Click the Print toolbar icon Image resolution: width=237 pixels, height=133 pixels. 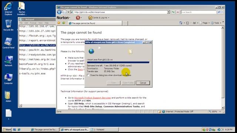click(194, 23)
